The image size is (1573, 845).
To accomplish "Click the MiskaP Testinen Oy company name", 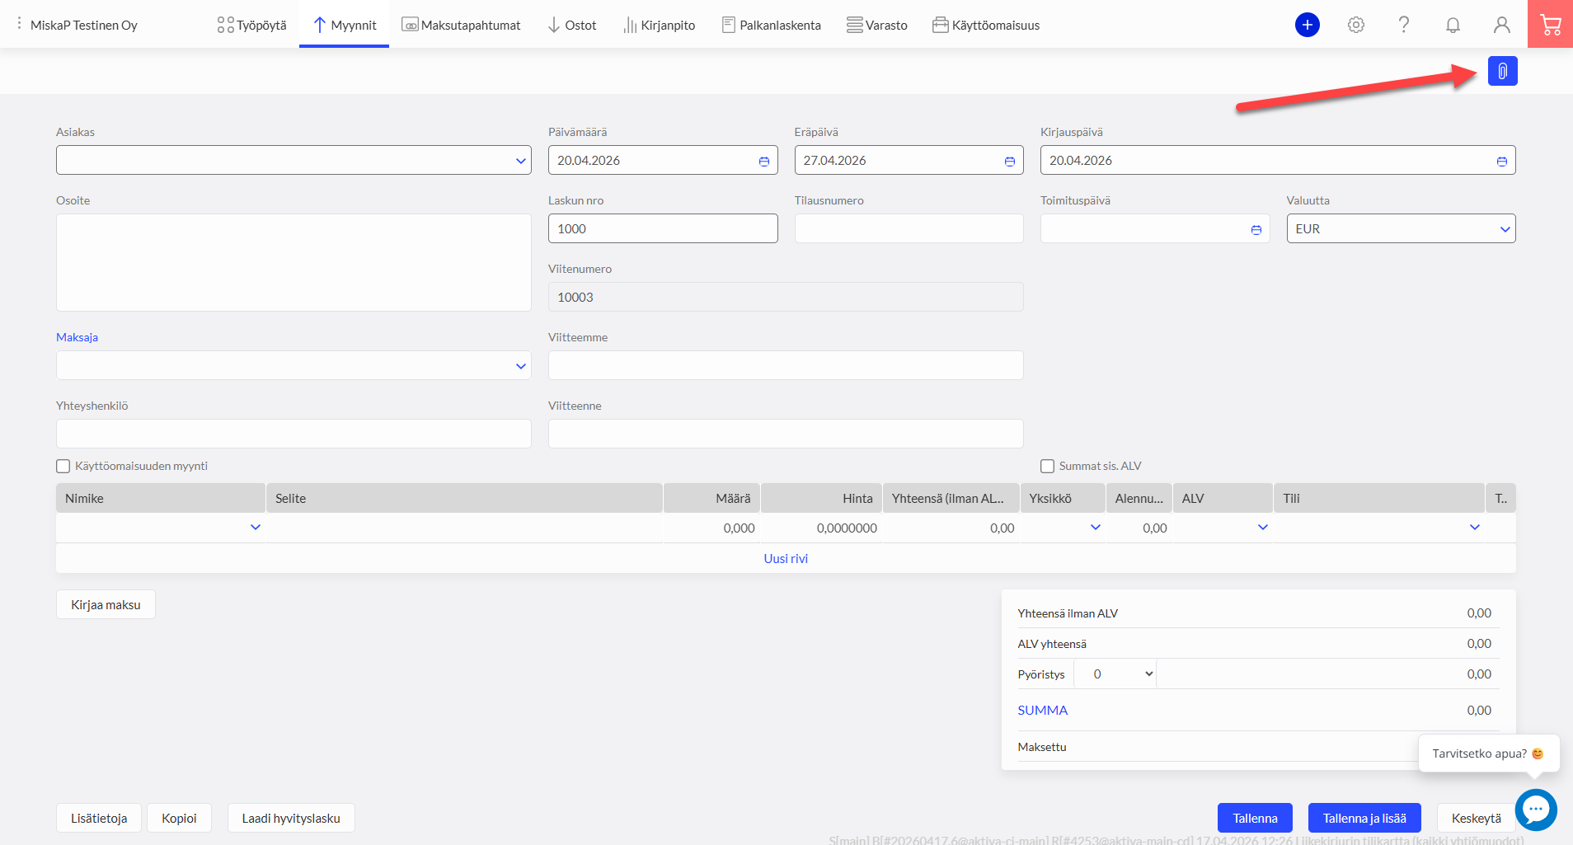I will (x=84, y=25).
